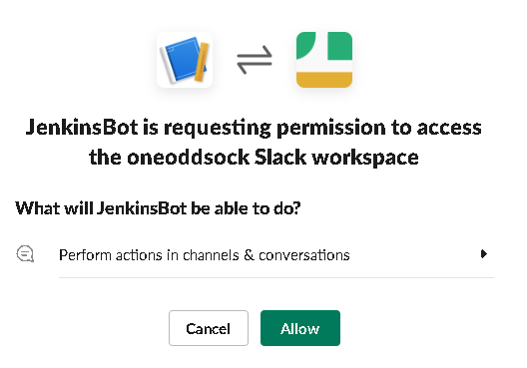Viewport: 527px width, 368px height.
Task: Click the divider line under the permission row
Action: click(x=276, y=277)
